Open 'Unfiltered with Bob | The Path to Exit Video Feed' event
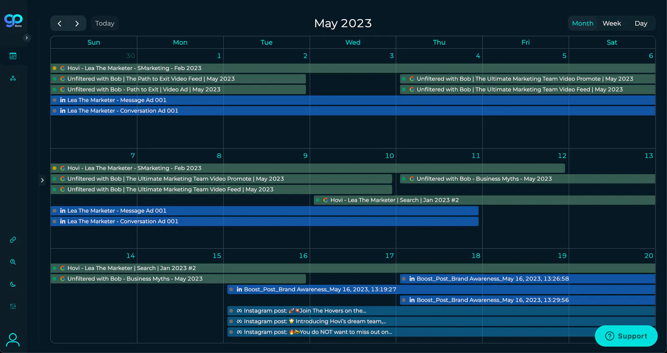Image resolution: width=667 pixels, height=353 pixels. pyautogui.click(x=178, y=79)
